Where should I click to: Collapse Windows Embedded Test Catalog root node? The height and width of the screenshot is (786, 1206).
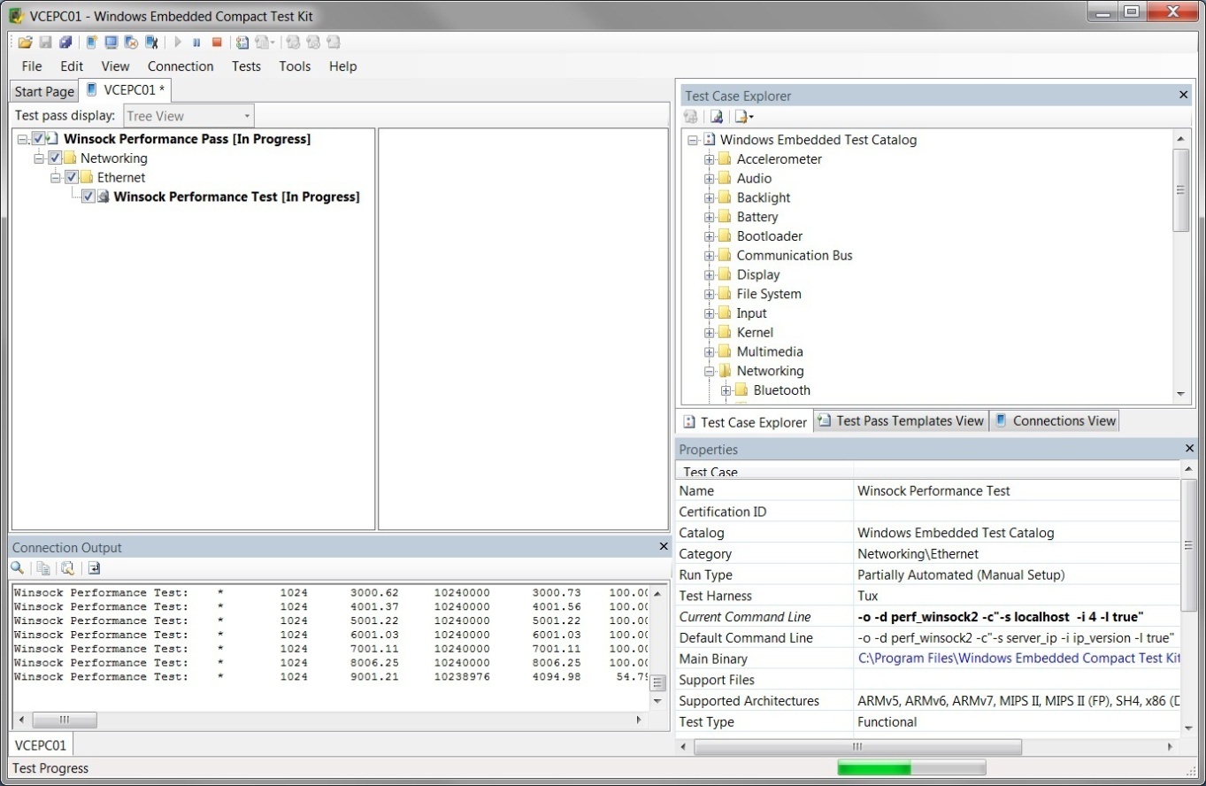point(693,140)
